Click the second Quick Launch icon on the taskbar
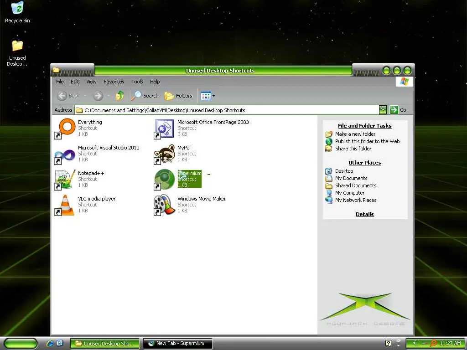 pyautogui.click(x=60, y=343)
